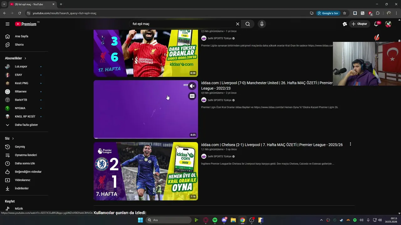The height and width of the screenshot is (225, 401).
Task: Click the preview video progress bar
Action: click(x=146, y=138)
